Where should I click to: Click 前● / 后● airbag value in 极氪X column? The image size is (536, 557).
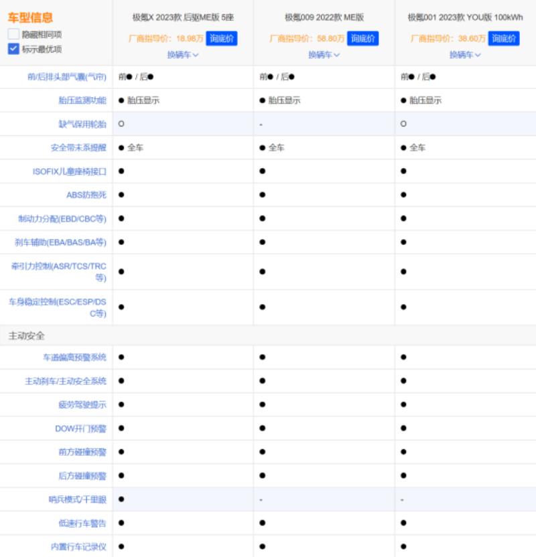pos(136,77)
